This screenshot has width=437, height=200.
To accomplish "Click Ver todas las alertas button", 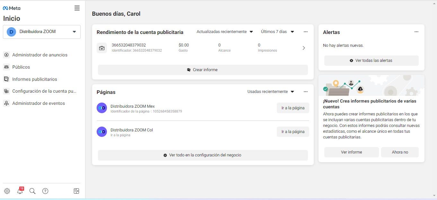I will point(371,61).
